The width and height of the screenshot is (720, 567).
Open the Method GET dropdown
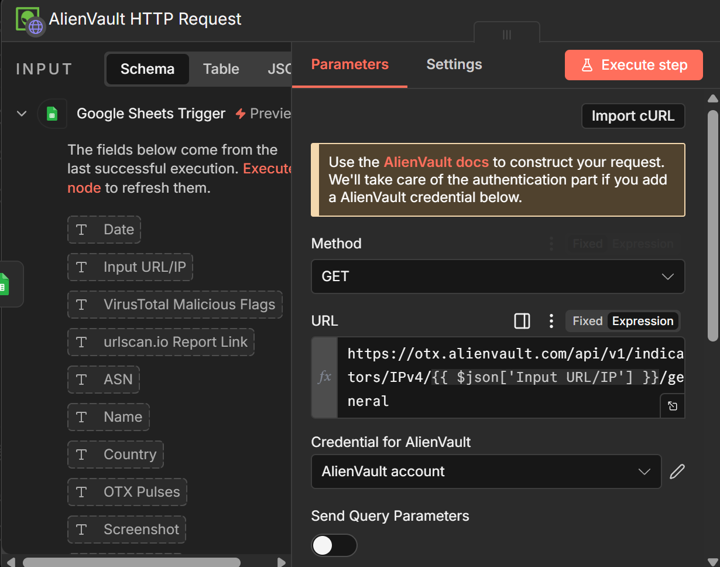tap(498, 276)
